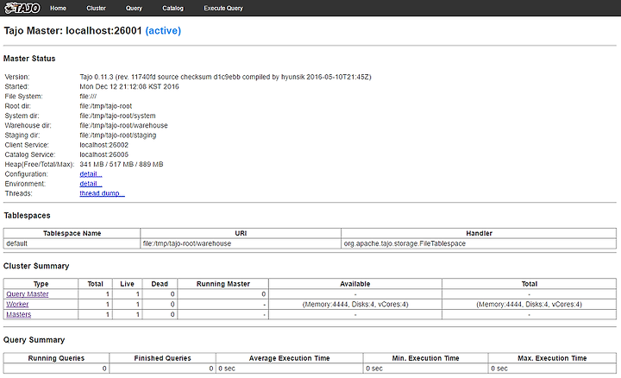This screenshot has height=378, width=621.
Task: Open the Query menu item
Action: pos(134,9)
